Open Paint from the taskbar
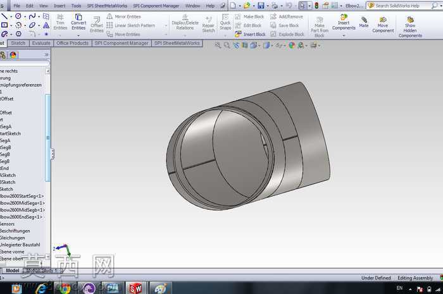443x294 pixels. tap(160, 288)
